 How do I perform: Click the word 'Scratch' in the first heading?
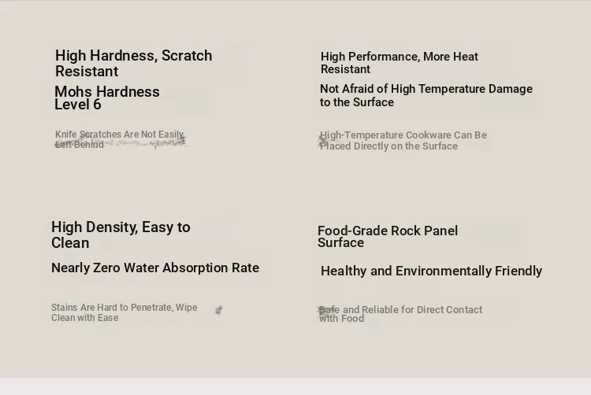[187, 56]
